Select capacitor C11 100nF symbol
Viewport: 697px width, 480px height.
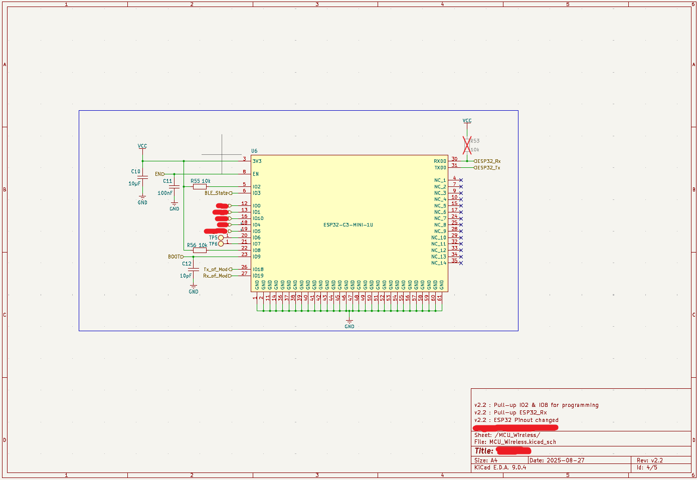coord(174,186)
